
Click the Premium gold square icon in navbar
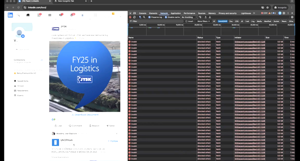pos(113,14)
